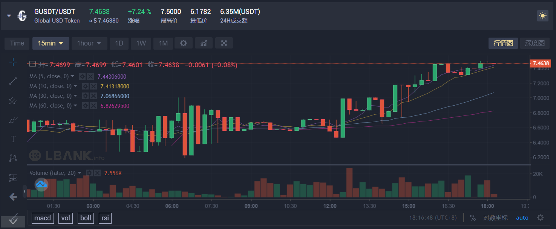Select the 1M interval
The image size is (556, 229).
coord(163,43)
